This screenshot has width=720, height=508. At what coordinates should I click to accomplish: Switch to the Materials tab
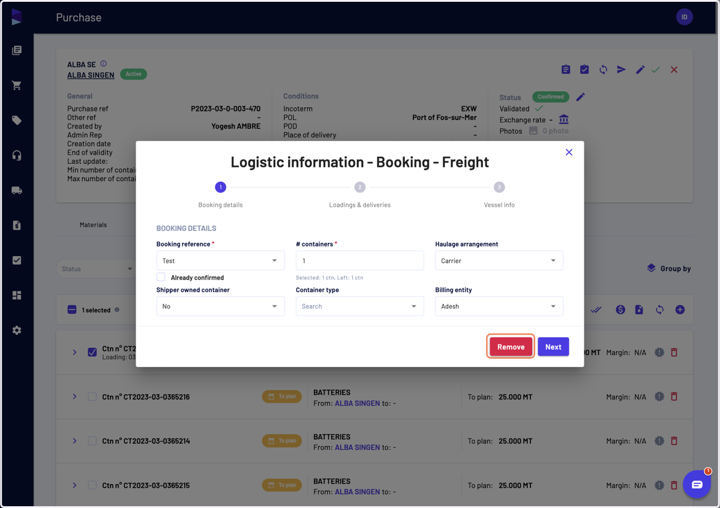(93, 225)
